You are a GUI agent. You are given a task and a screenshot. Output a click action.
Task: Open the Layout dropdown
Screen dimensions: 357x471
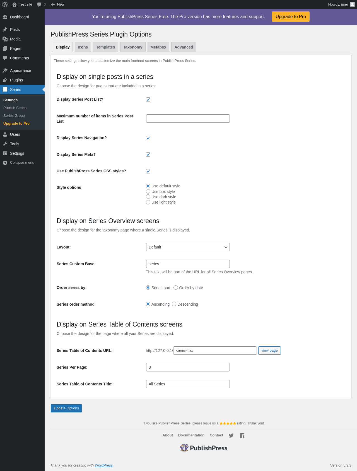tap(188, 247)
